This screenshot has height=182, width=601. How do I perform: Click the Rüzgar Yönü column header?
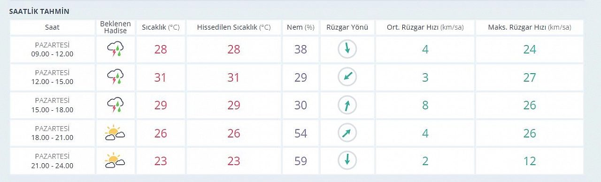[347, 27]
